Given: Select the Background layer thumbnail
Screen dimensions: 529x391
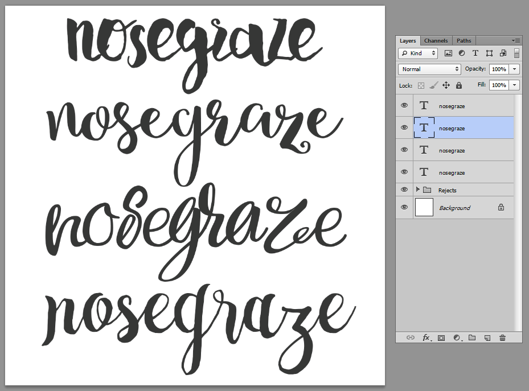Looking at the screenshot, I should (424, 208).
